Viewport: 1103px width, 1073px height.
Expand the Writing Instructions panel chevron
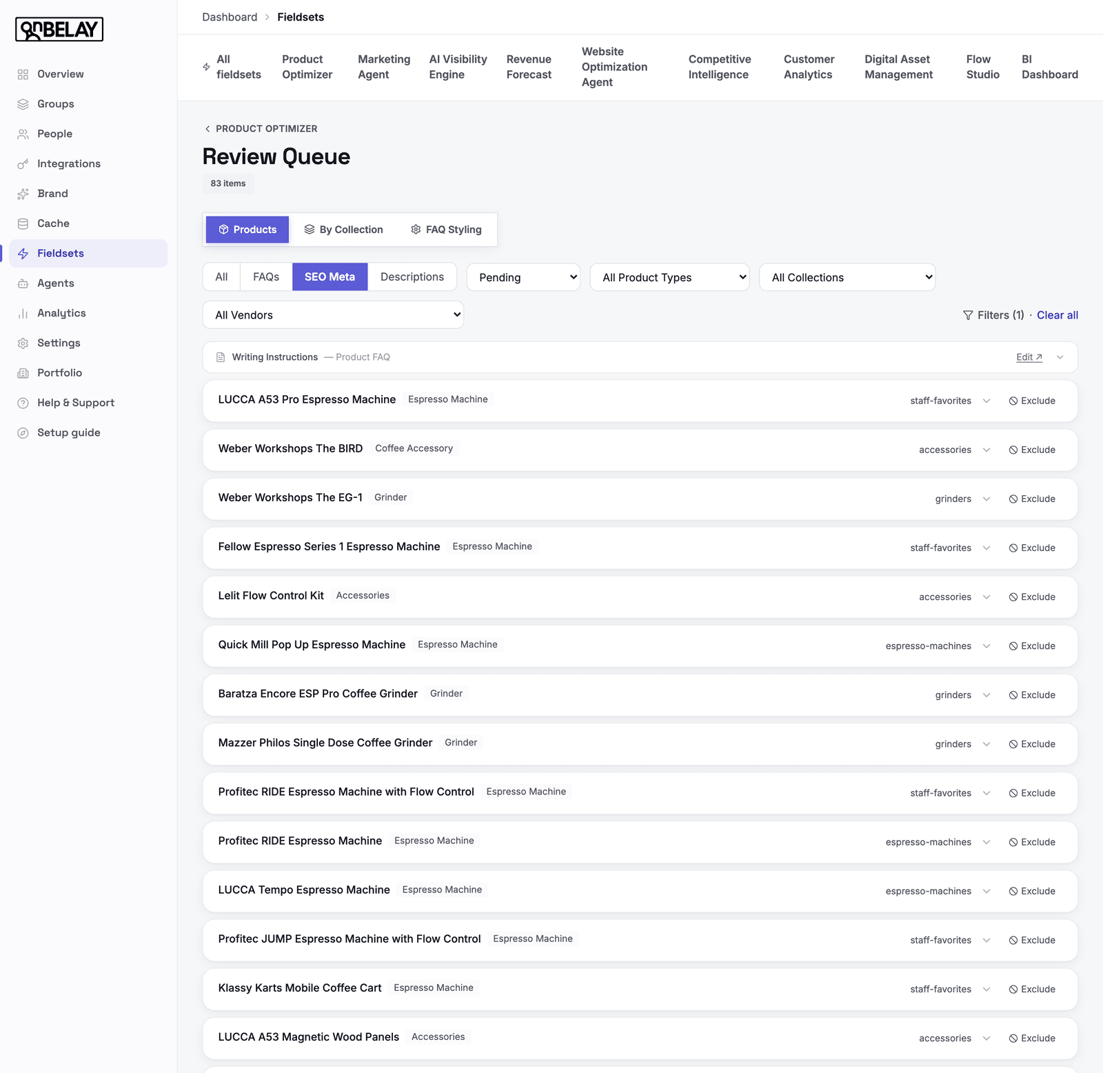coord(1060,357)
